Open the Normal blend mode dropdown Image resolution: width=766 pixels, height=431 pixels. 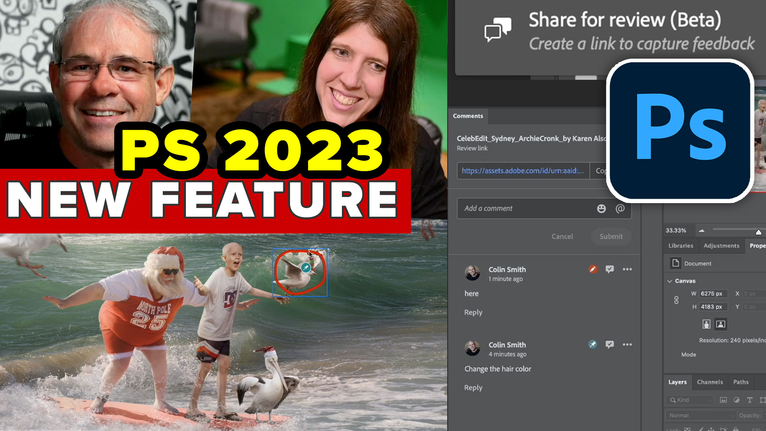[x=701, y=415]
